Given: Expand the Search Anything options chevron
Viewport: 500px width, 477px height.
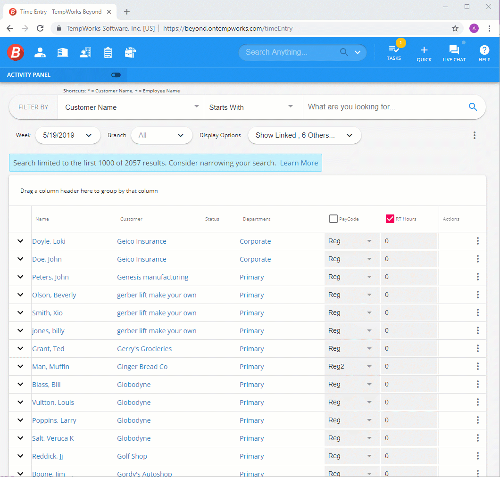Looking at the screenshot, I should (x=358, y=52).
